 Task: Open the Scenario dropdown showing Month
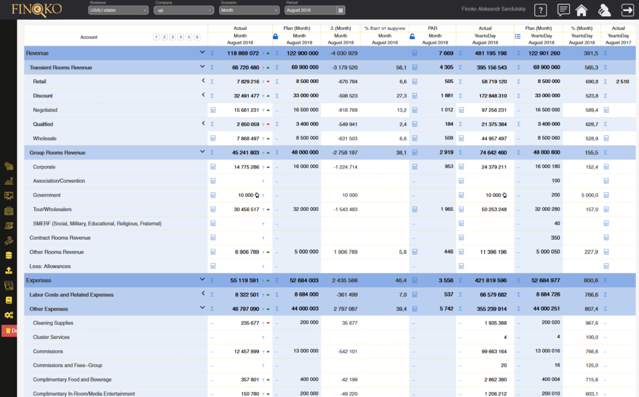[x=249, y=10]
